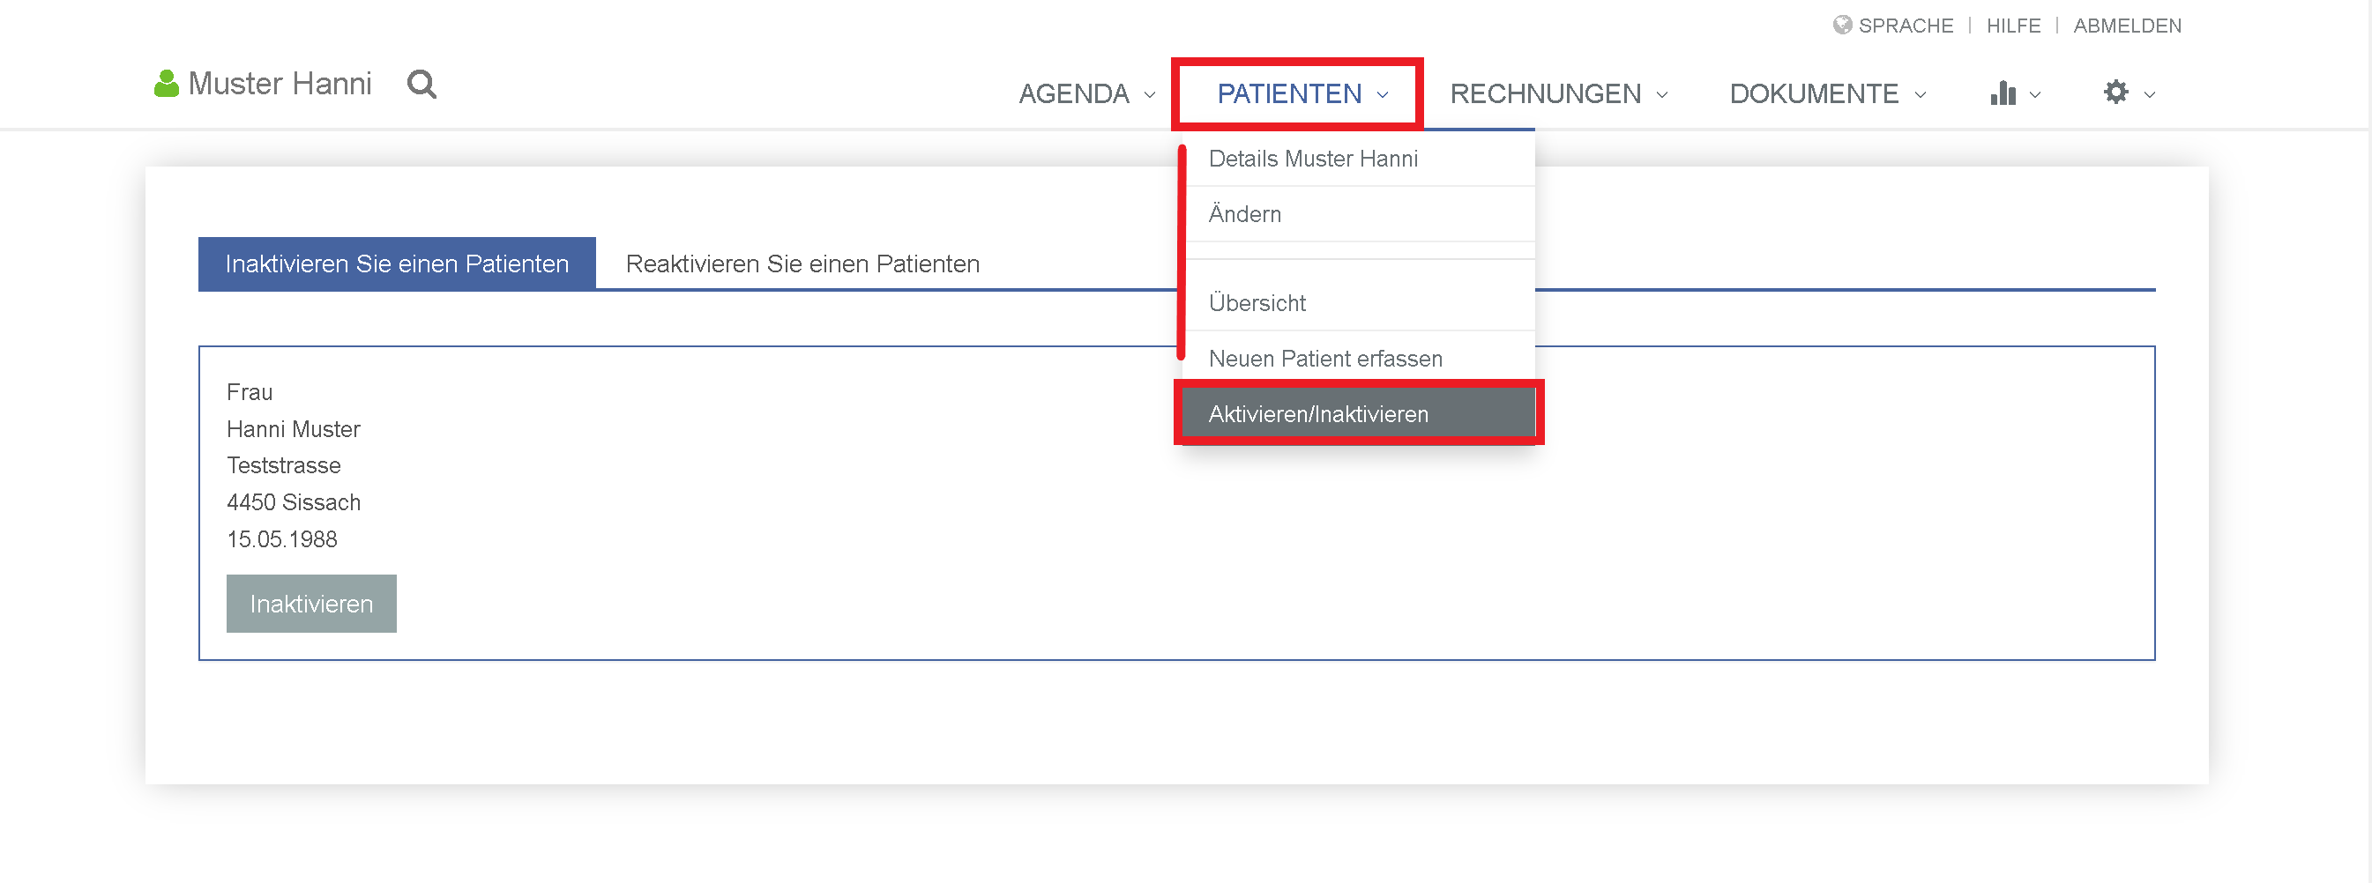Click the green patient avatar icon
Screen dimensions: 2372x883
pos(166,84)
